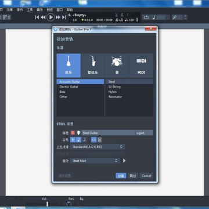Adjust the Vol. slider handle

47,204
